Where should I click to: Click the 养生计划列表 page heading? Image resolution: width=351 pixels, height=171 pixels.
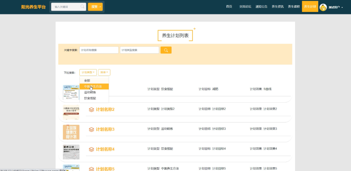(175, 36)
